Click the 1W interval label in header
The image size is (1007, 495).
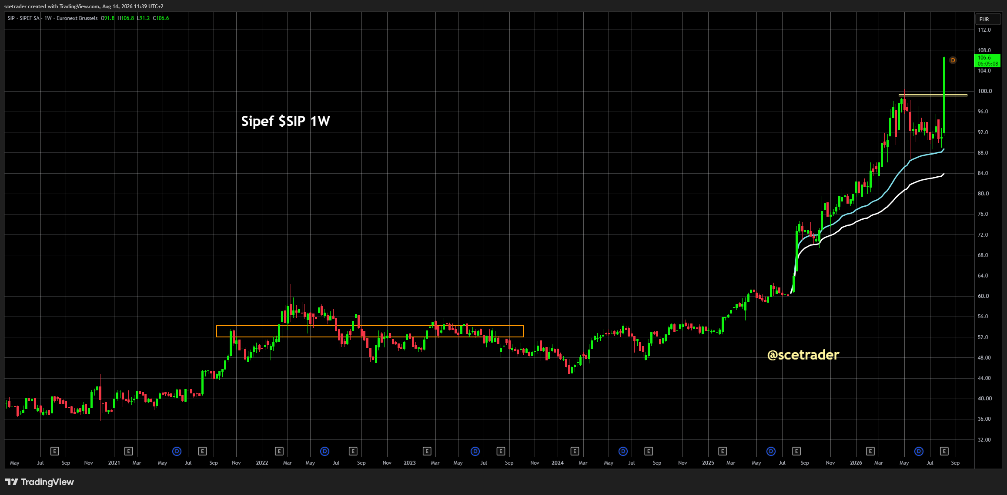click(x=48, y=18)
